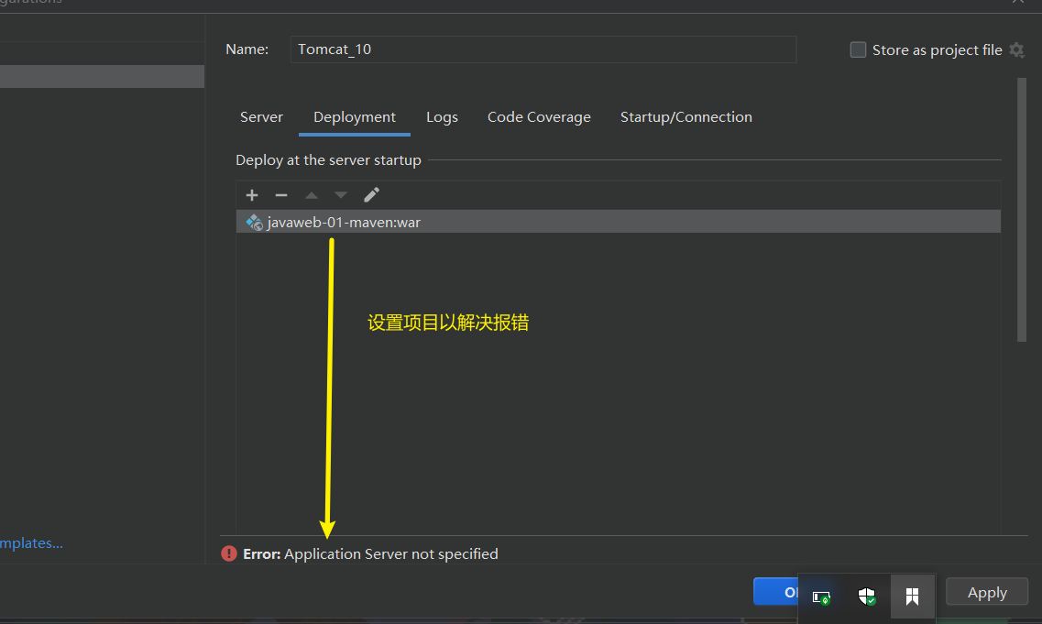The width and height of the screenshot is (1042, 624).
Task: Open the battery status tray icon
Action: pyautogui.click(x=821, y=597)
